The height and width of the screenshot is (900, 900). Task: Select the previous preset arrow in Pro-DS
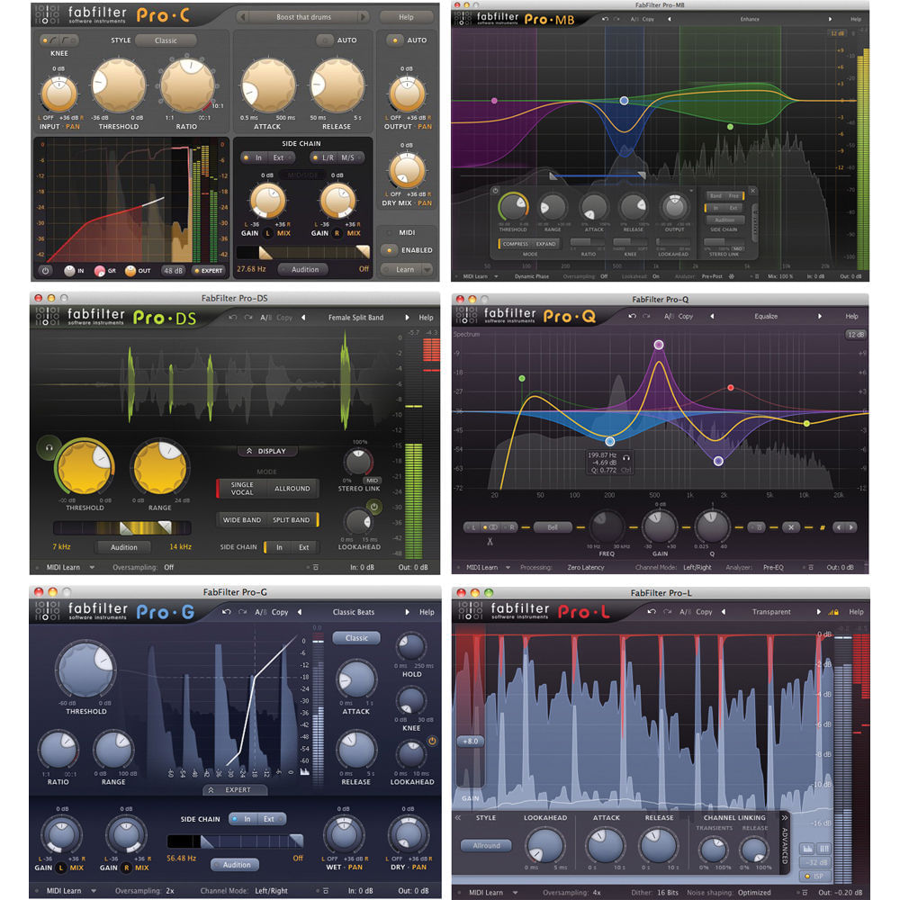(303, 317)
